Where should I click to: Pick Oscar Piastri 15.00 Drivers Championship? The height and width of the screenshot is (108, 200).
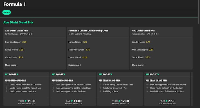78,57
